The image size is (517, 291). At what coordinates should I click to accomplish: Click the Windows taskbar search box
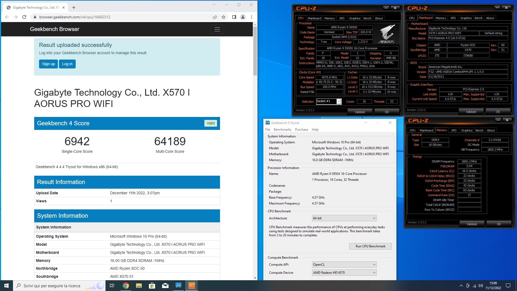[59, 286]
